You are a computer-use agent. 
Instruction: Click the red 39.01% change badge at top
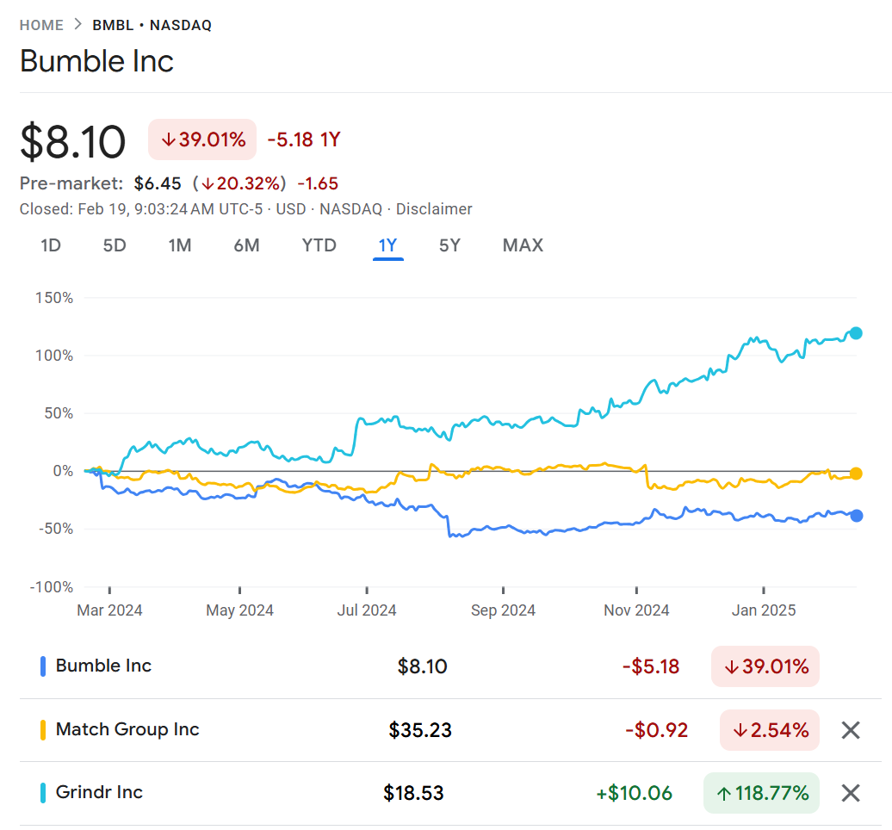click(202, 139)
